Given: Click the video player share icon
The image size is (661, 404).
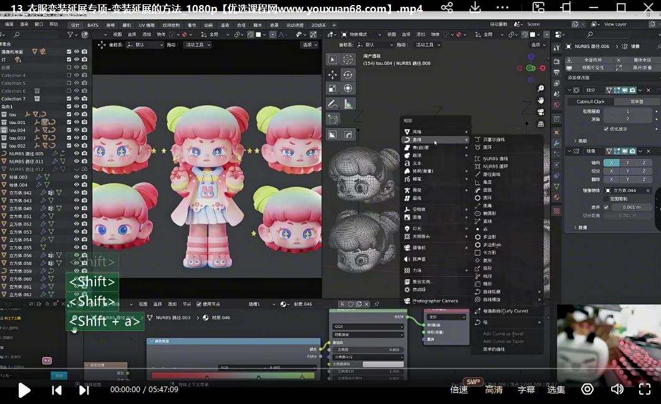Looking at the screenshot, I should (x=447, y=7).
